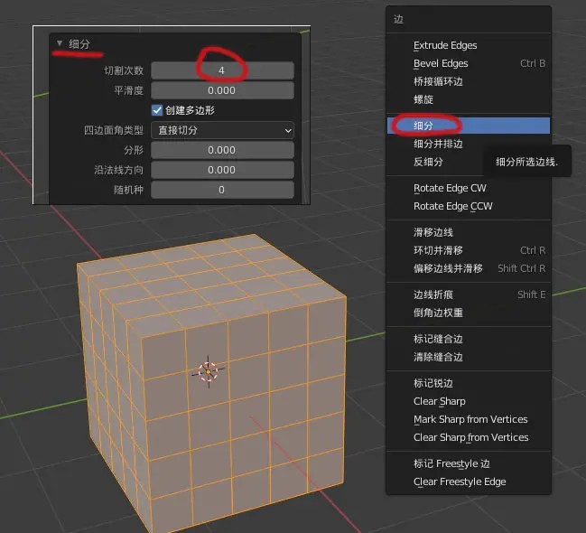Select 细分并排边 menu entry
Screen dimensions: 586x533
pos(469,144)
